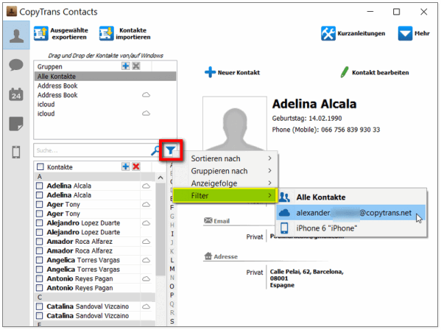
Task: Click the Kontakte importieren toolbar button
Action: (x=125, y=33)
